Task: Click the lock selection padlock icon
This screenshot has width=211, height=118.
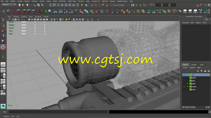Action: click(82, 5)
